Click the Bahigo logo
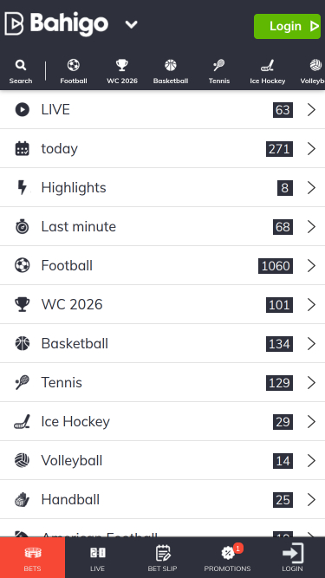This screenshot has height=578, width=325. pyautogui.click(x=56, y=24)
